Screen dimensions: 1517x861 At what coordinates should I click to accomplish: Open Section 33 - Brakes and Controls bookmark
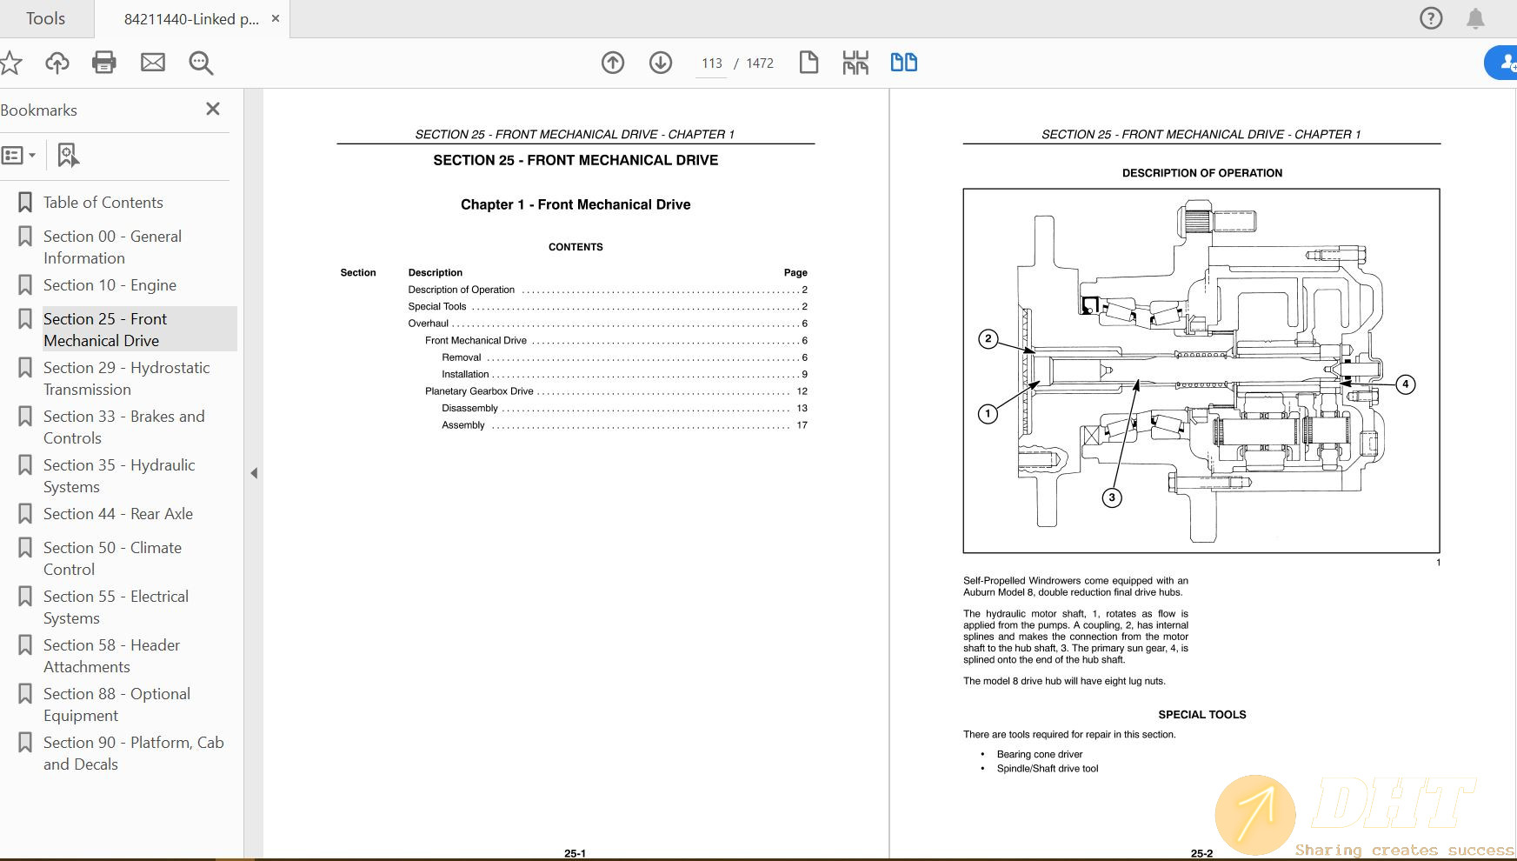point(124,427)
